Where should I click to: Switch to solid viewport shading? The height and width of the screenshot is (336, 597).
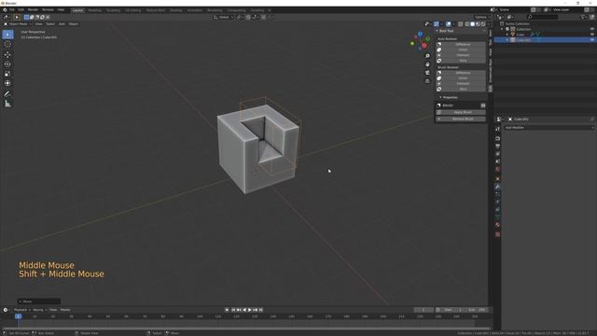coord(473,24)
